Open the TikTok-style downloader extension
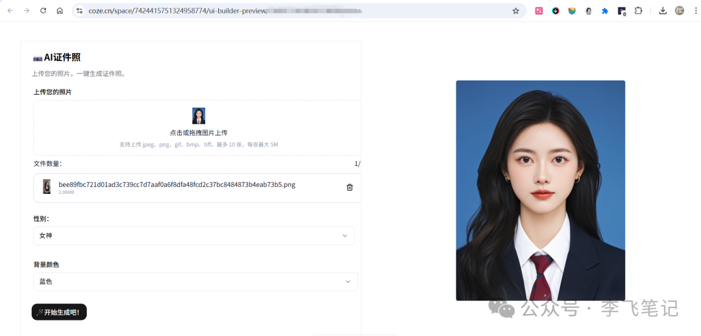 556,10
